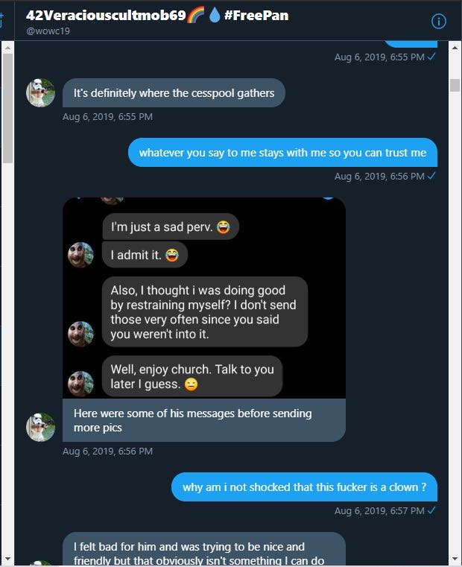Click the #FreePan hashtag in the title

(x=256, y=16)
